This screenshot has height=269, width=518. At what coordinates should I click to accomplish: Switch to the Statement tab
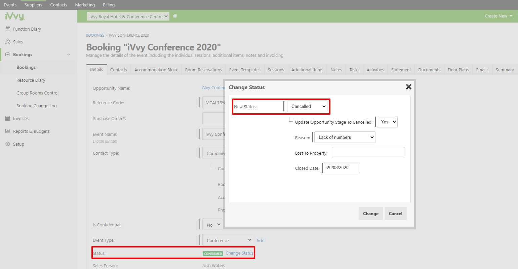pos(401,70)
